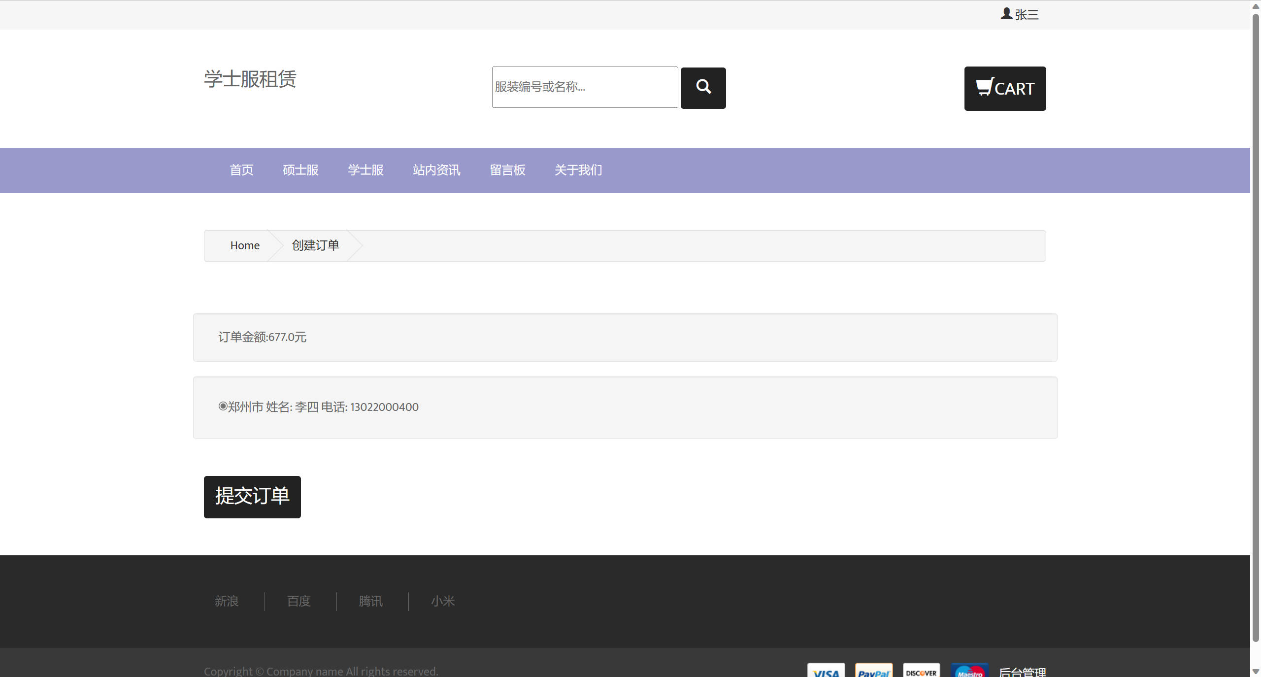This screenshot has height=677, width=1261.
Task: Click the Home breadcrumb link
Action: [245, 245]
